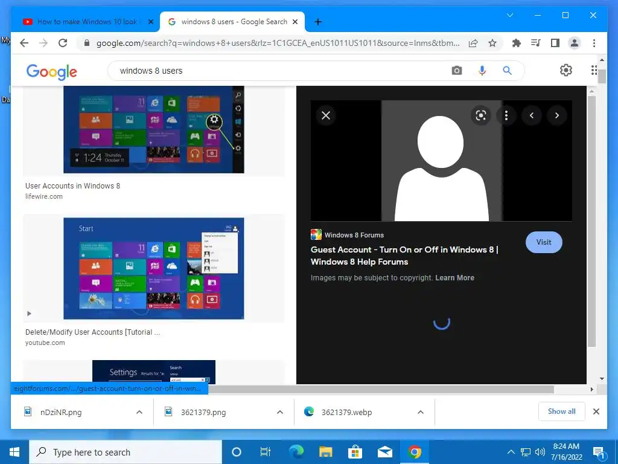The width and height of the screenshot is (618, 464).
Task: Click the Google logo
Action: click(x=52, y=72)
